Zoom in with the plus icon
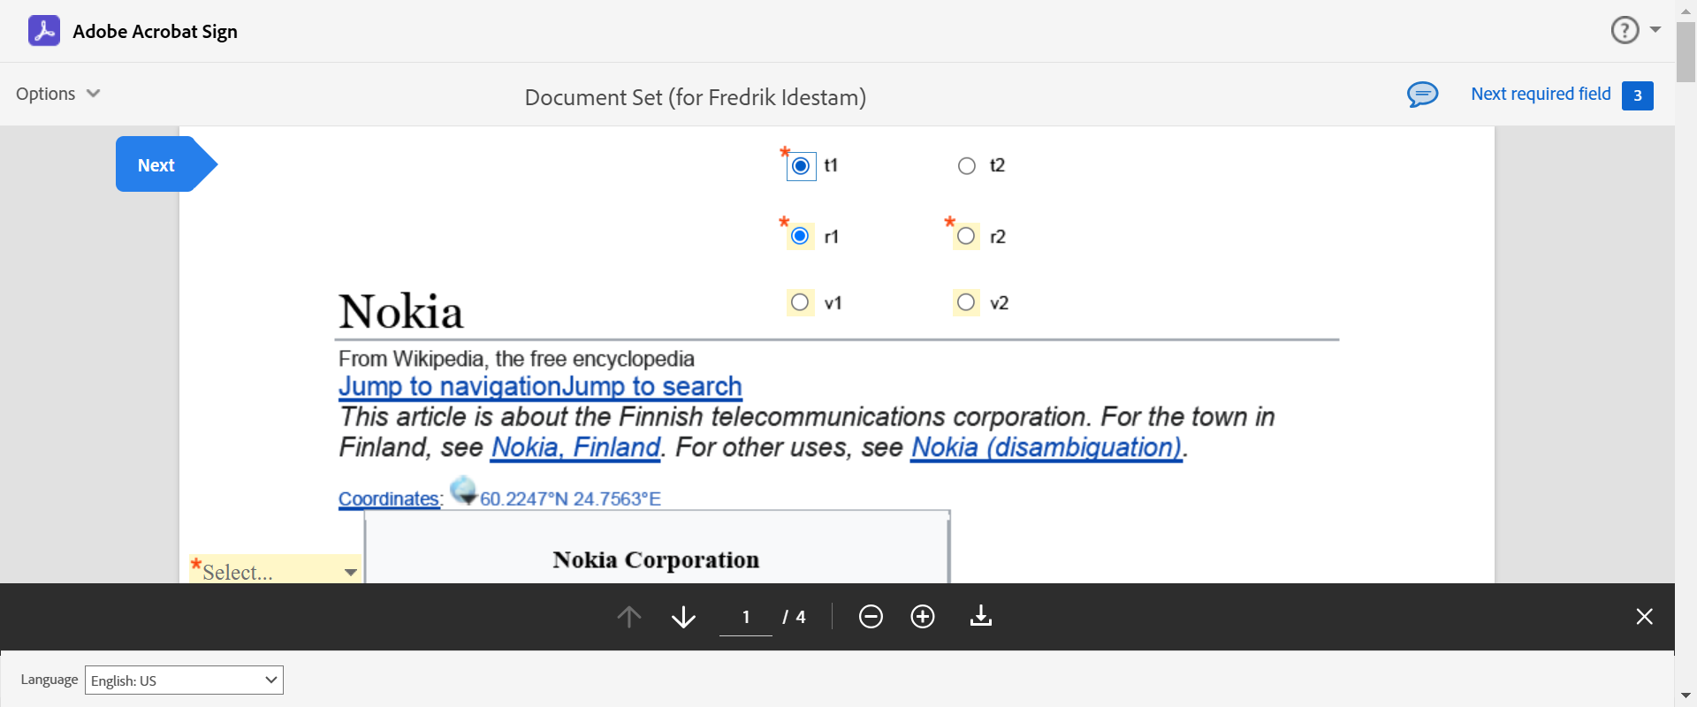 pos(923,617)
